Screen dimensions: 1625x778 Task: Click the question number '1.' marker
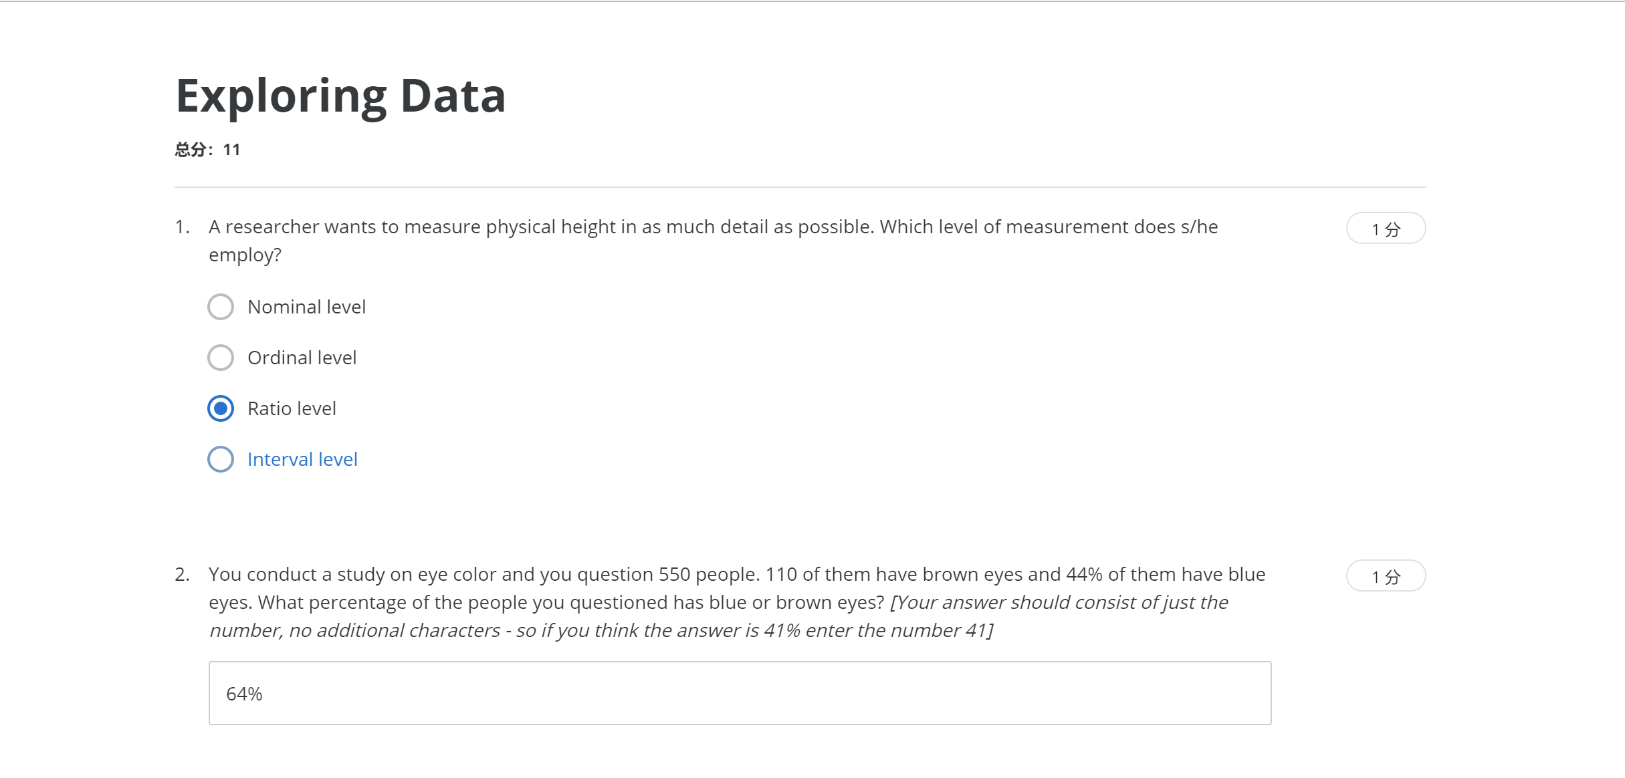coord(183,227)
